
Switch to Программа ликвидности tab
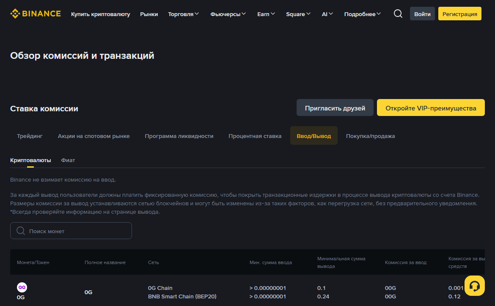click(x=179, y=136)
